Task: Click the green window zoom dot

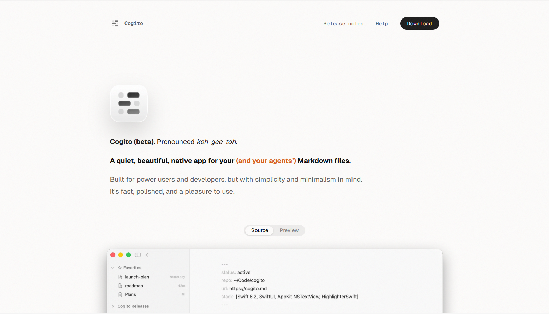Action: pyautogui.click(x=128, y=255)
